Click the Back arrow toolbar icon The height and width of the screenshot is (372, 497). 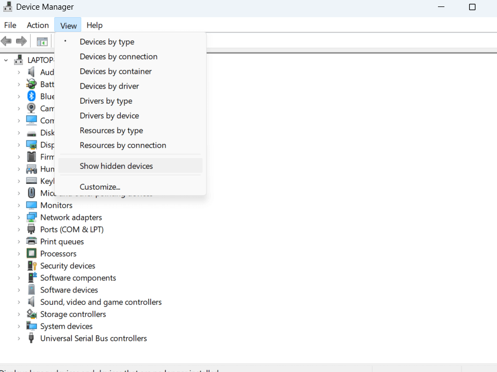coord(6,41)
